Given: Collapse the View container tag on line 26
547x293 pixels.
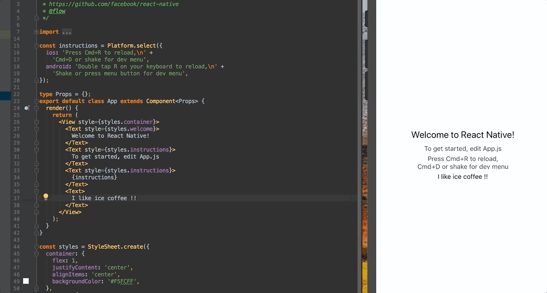Looking at the screenshot, I should click(36, 122).
